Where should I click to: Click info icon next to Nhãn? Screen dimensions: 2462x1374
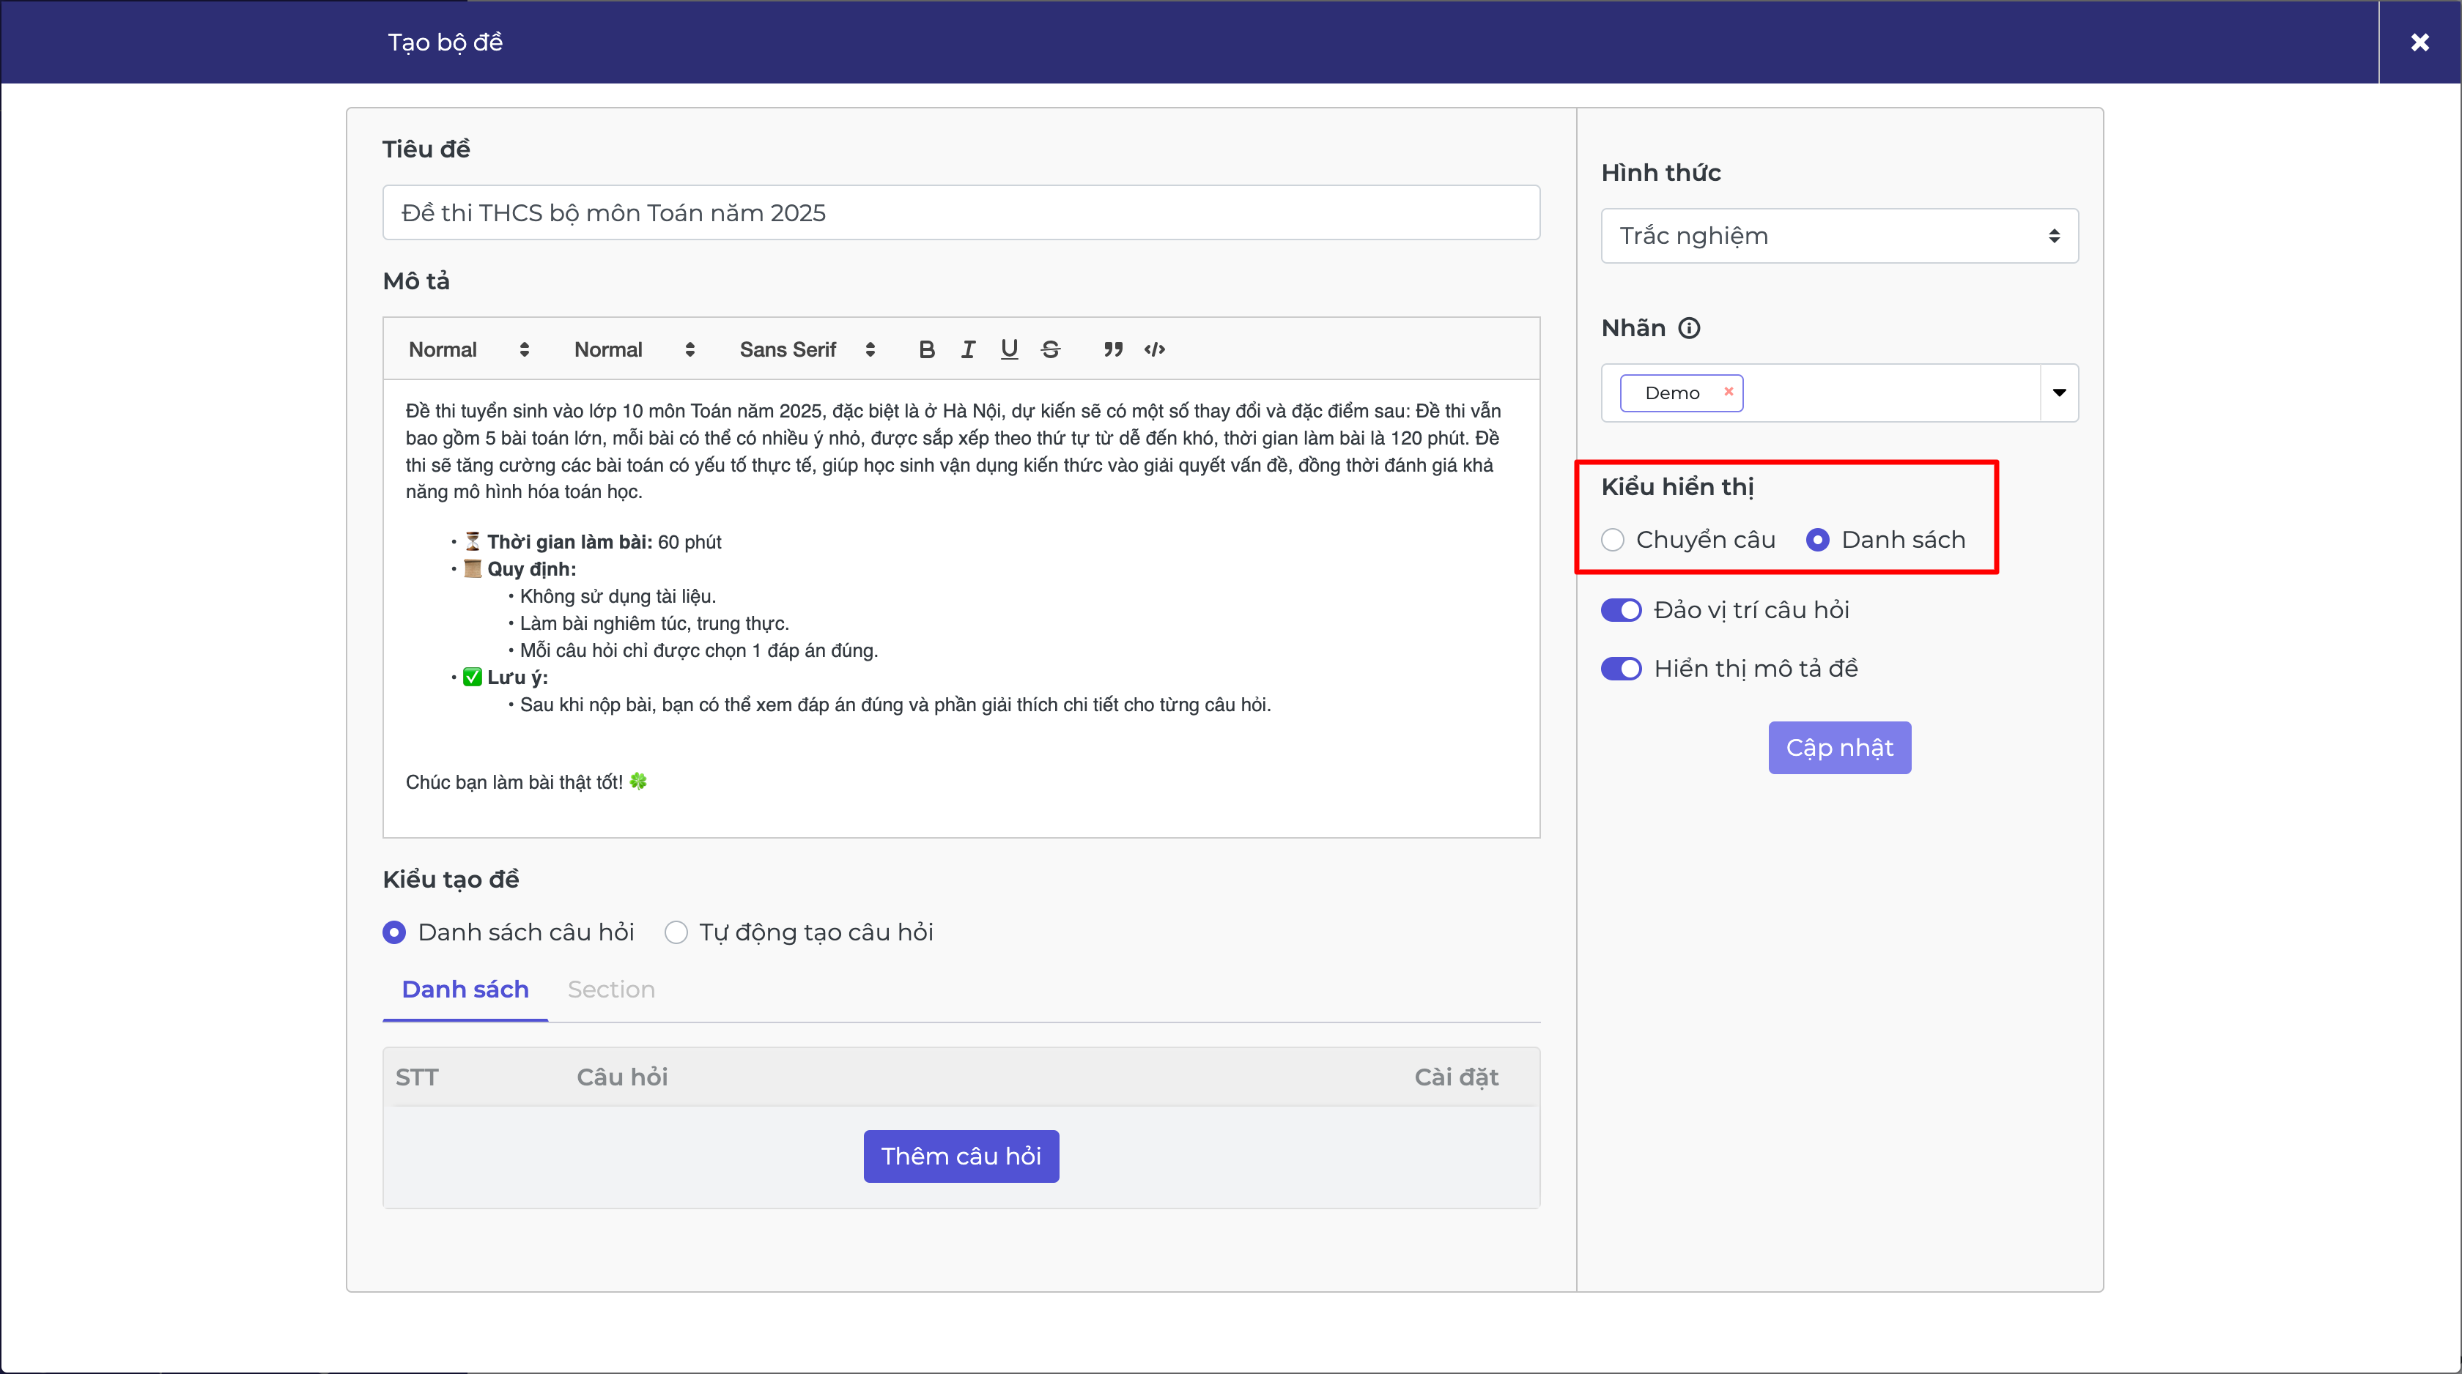click(x=1690, y=329)
